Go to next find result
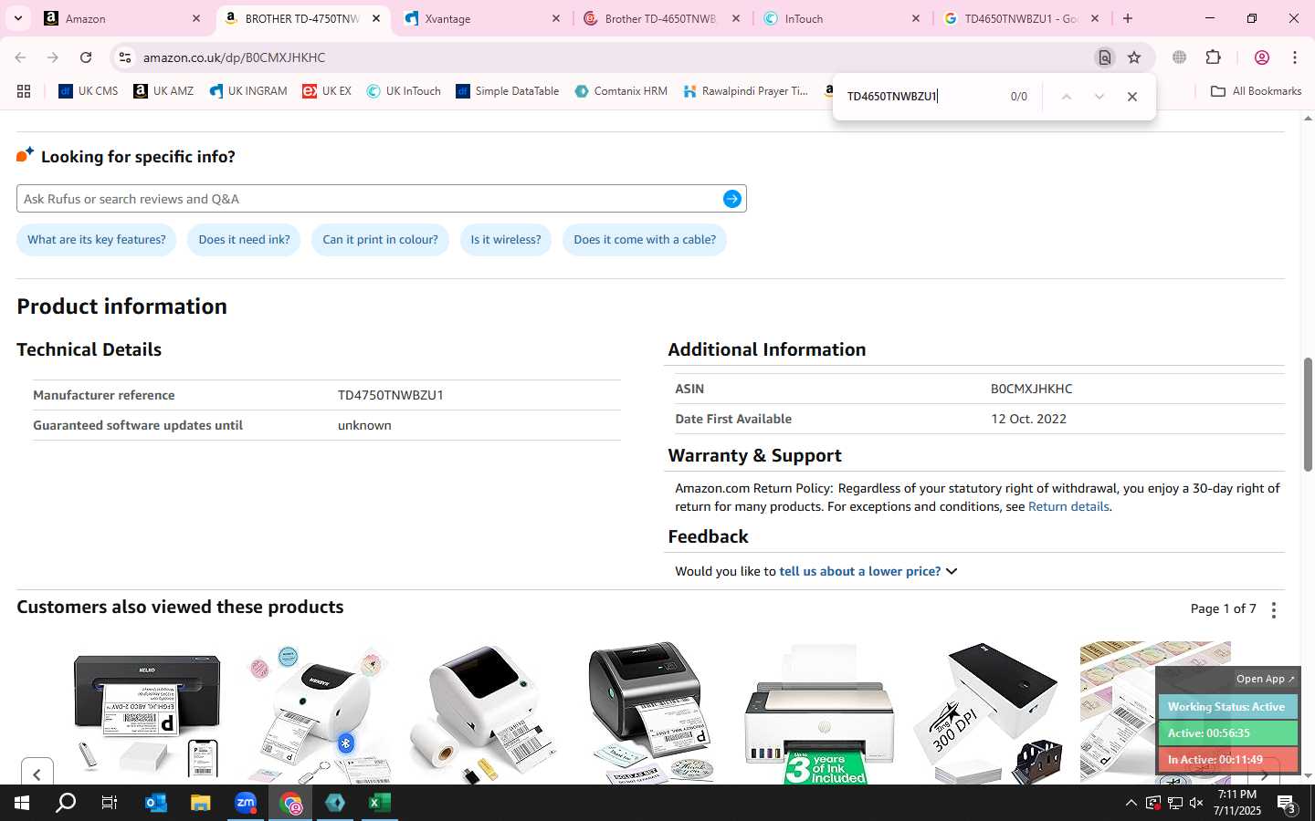 coord(1099,97)
